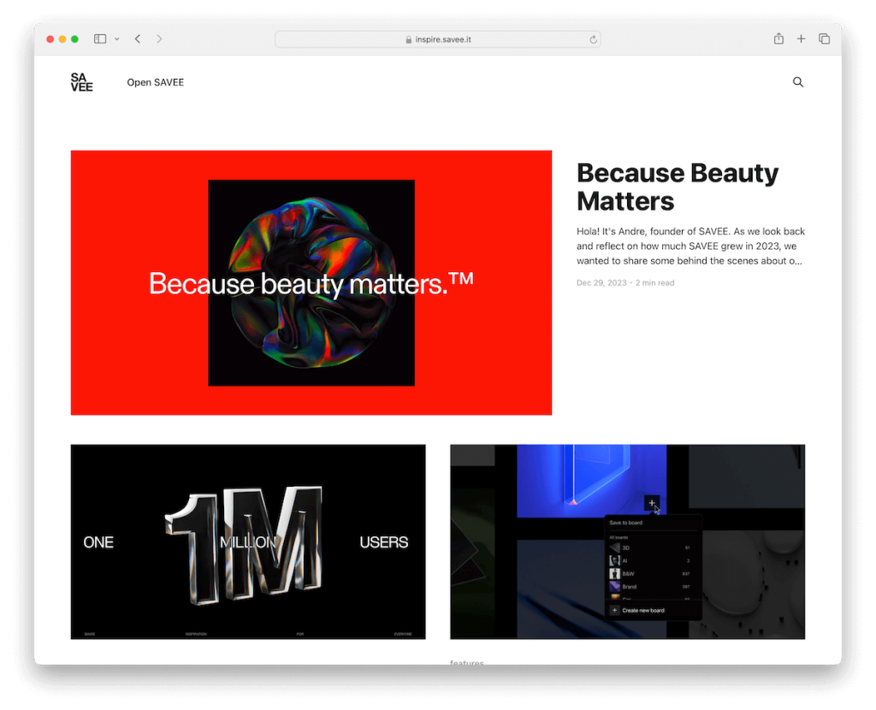Go back with the browser back arrow
The height and width of the screenshot is (710, 876).
point(138,39)
